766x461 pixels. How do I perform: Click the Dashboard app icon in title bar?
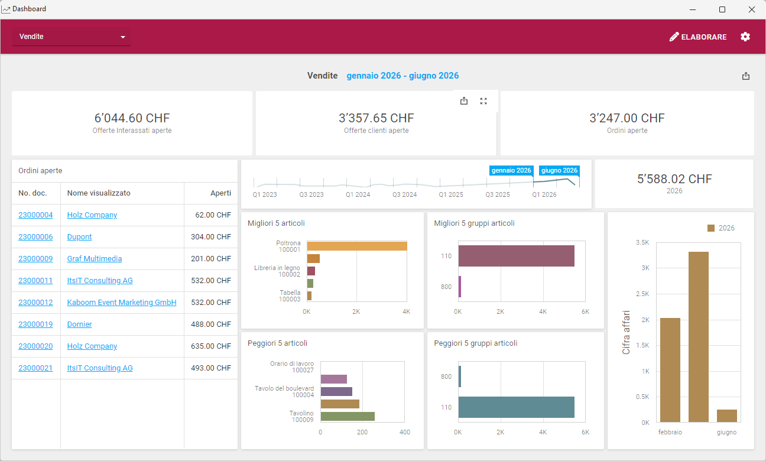(x=6, y=9)
